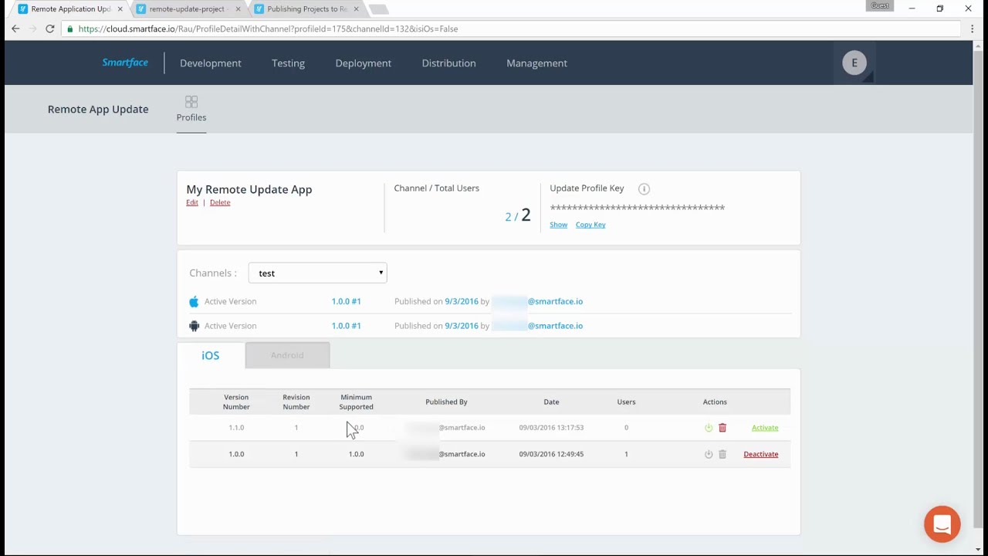Image resolution: width=988 pixels, height=556 pixels.
Task: Close the Remote Application Update tab
Action: [120, 9]
